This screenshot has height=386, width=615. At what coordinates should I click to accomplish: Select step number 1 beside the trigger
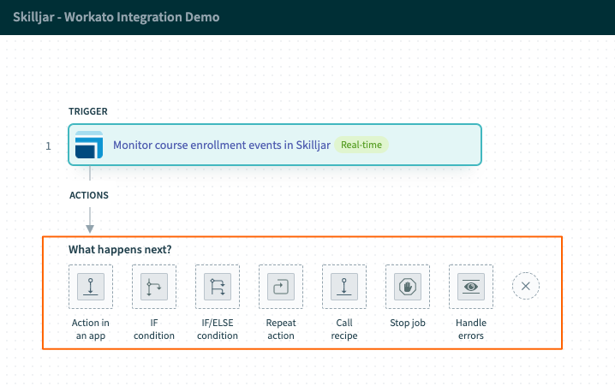[50, 145]
